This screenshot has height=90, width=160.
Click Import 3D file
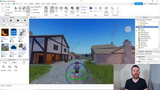[66, 10]
